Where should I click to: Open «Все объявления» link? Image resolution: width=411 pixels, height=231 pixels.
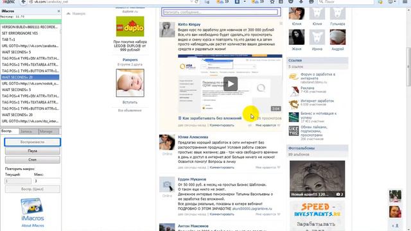pyautogui.click(x=130, y=110)
